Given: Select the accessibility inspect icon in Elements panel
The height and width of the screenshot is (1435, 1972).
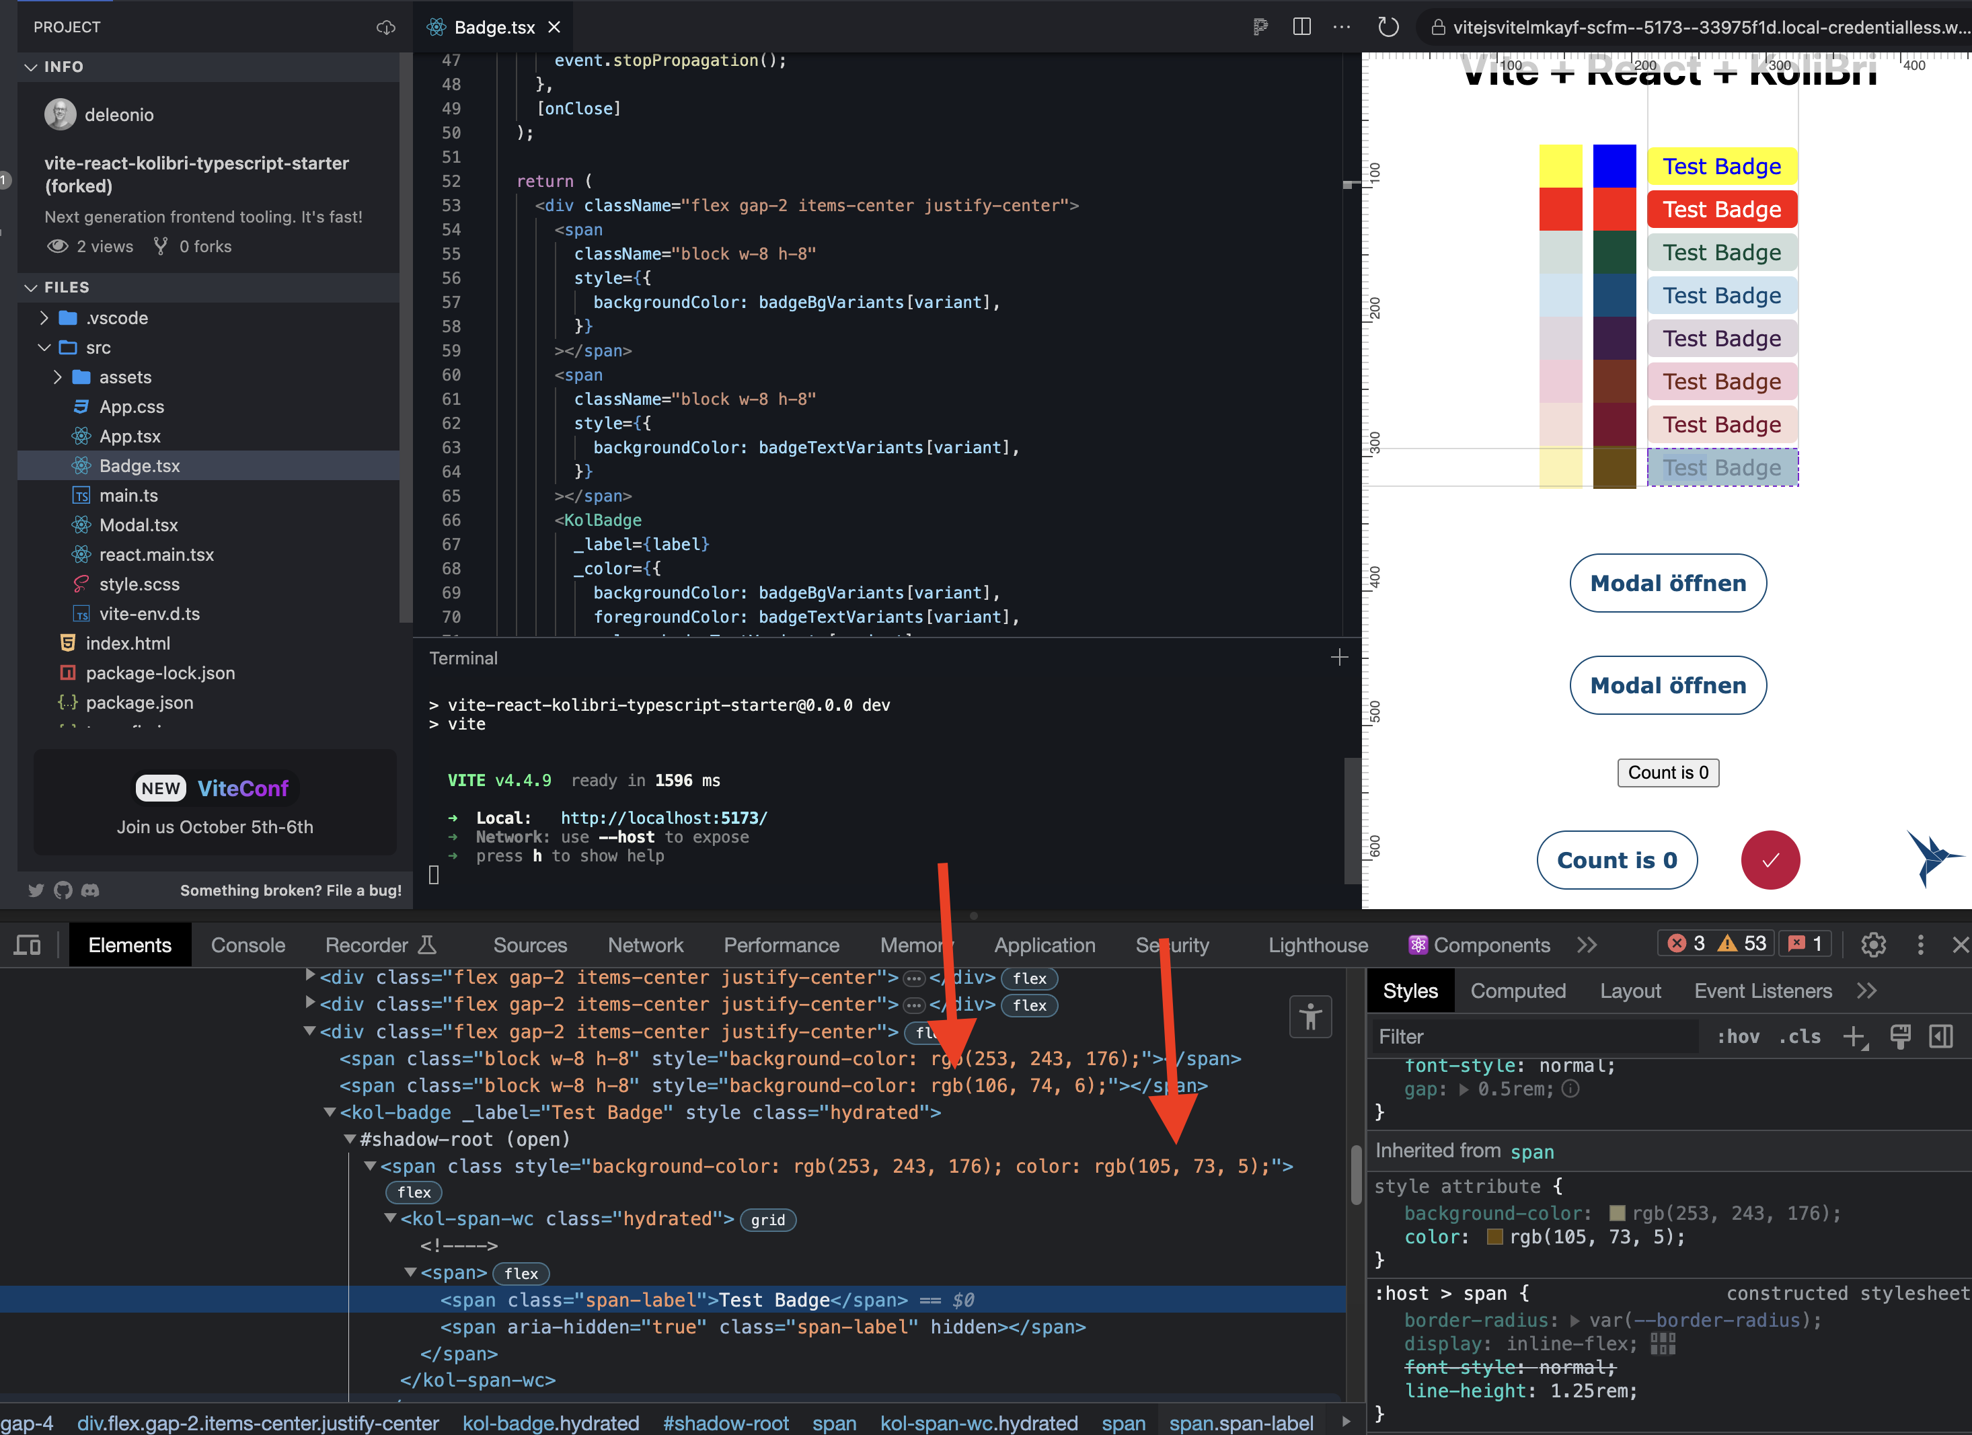Looking at the screenshot, I should pos(1310,1016).
